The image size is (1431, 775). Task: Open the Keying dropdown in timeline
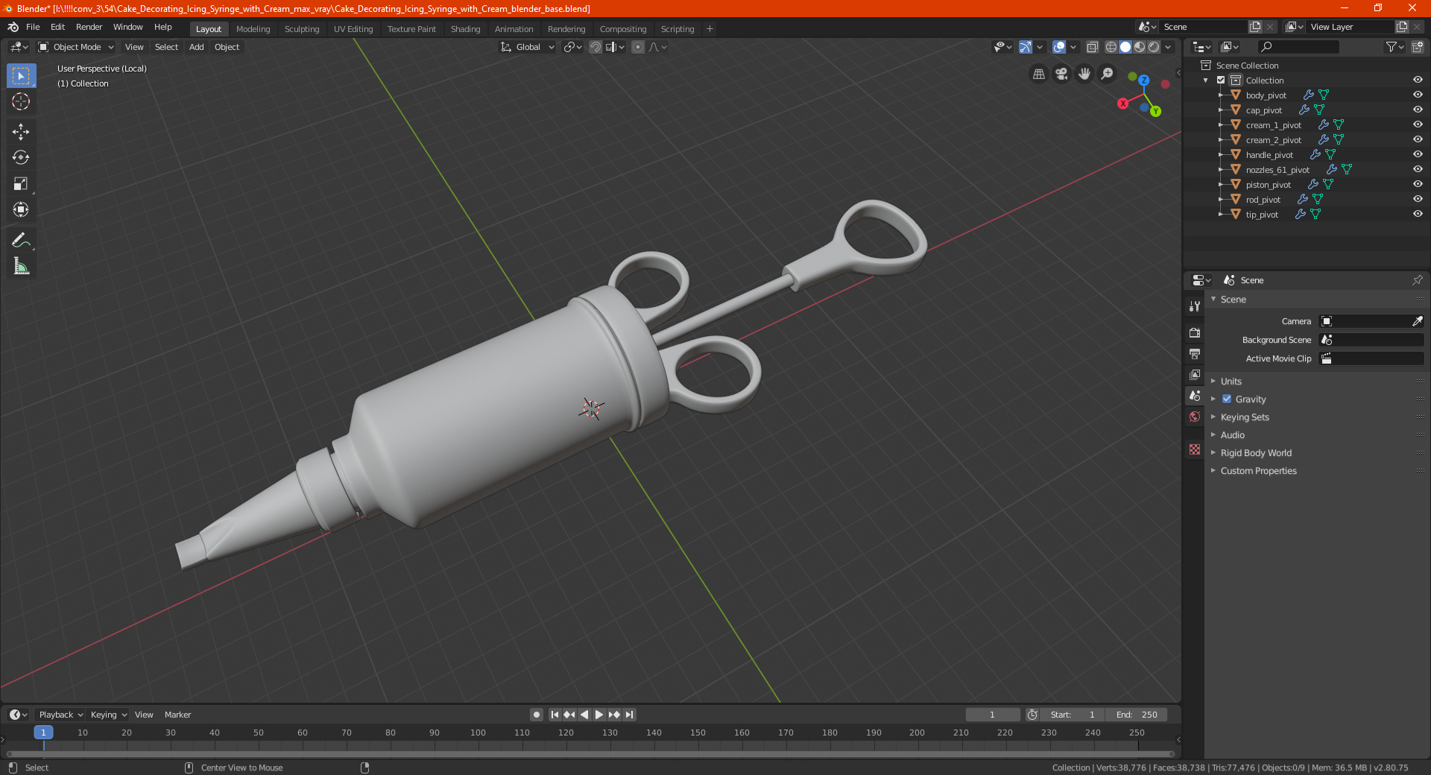pyautogui.click(x=108, y=715)
